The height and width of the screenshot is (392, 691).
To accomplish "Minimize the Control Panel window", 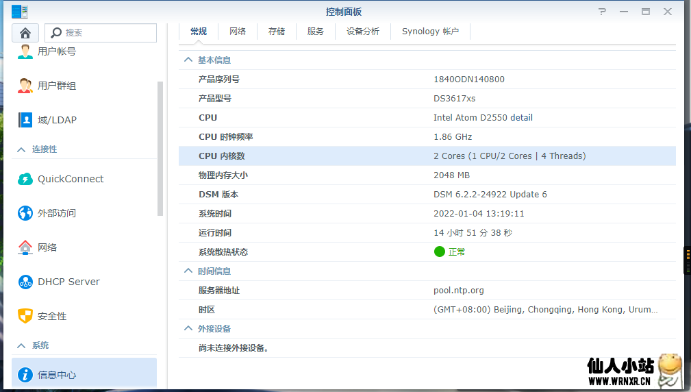I will [624, 12].
